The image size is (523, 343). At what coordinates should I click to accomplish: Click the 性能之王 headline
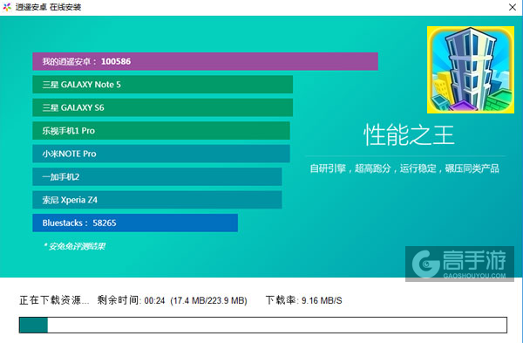tap(409, 135)
